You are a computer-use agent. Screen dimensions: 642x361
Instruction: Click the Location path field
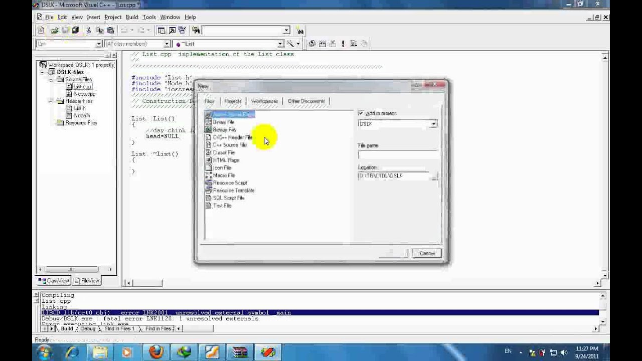click(x=394, y=176)
